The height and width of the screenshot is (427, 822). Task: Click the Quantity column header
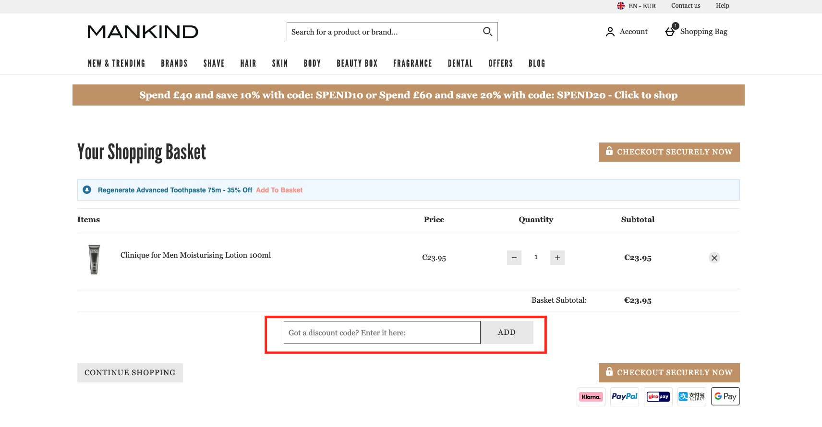click(x=536, y=220)
